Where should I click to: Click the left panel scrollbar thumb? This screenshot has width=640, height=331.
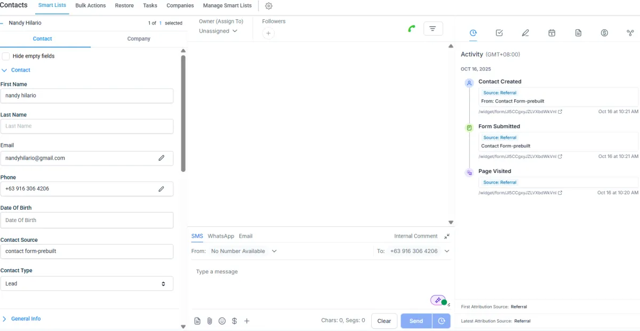click(183, 113)
